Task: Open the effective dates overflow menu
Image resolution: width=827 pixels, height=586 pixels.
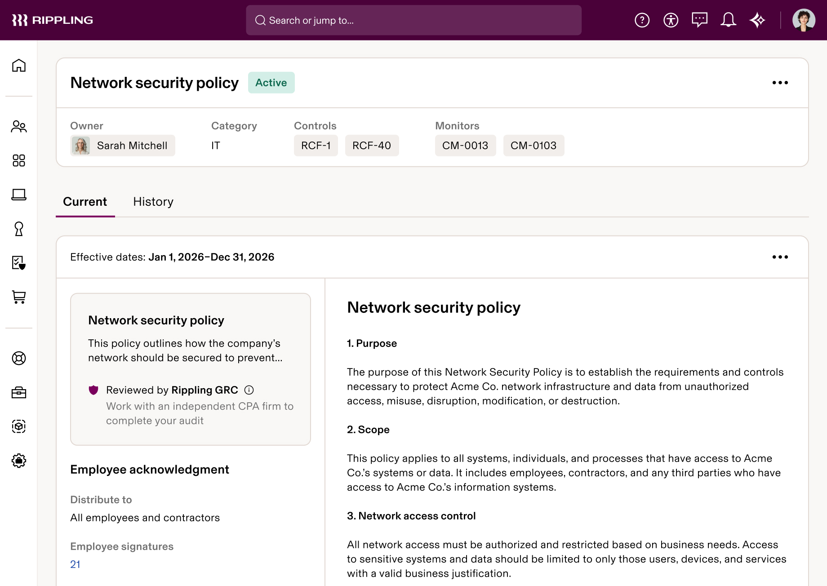Action: 780,257
